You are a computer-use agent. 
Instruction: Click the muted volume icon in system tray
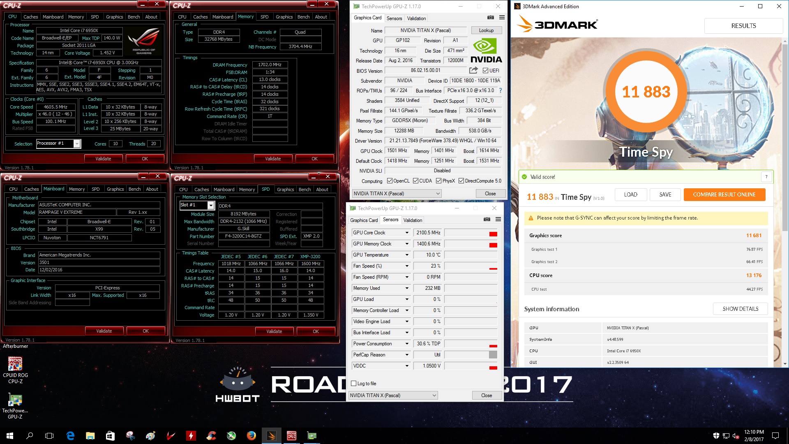(735, 436)
